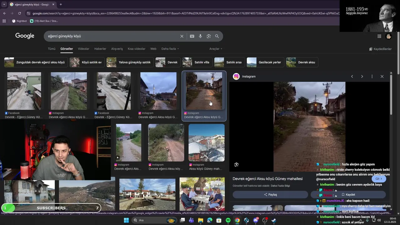Click the magnifier search submit icon

point(217,36)
